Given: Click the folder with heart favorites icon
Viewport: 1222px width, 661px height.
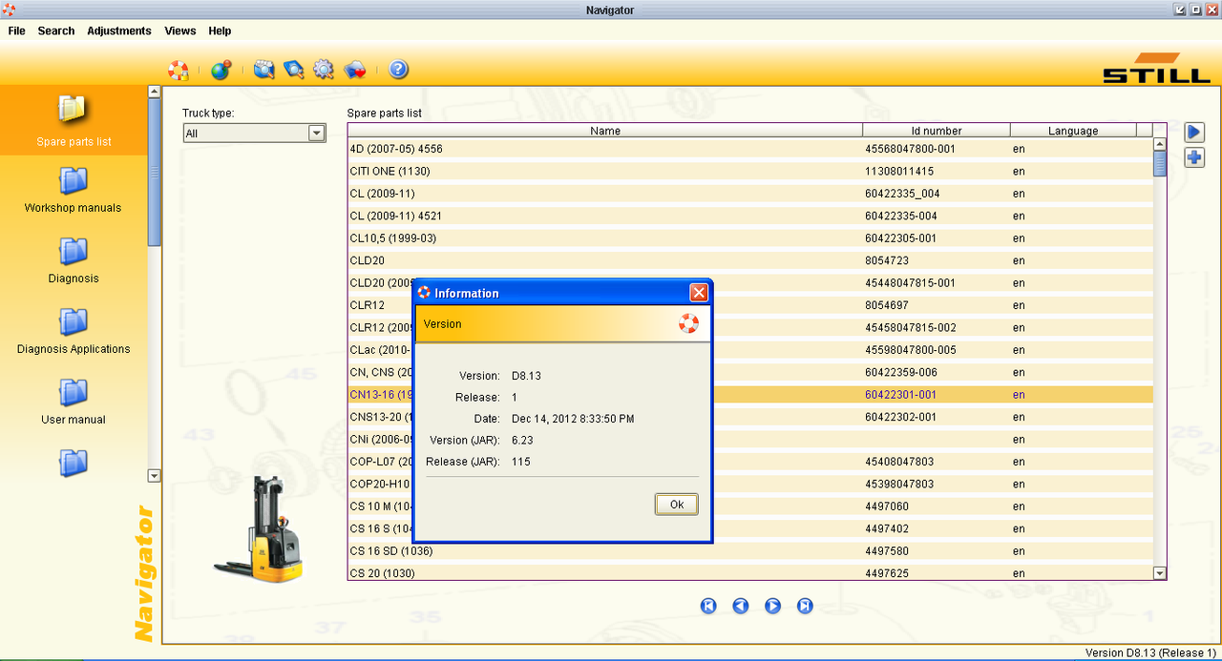Looking at the screenshot, I should [354, 70].
